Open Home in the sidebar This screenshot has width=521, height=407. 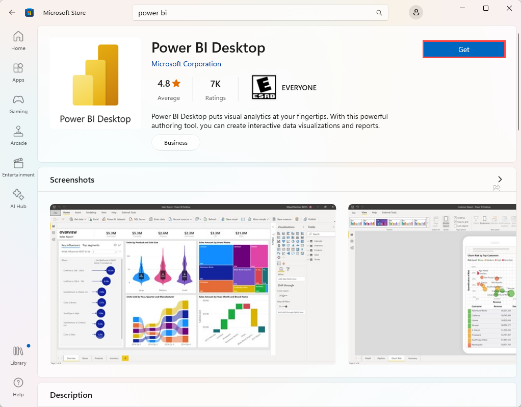coord(18,41)
